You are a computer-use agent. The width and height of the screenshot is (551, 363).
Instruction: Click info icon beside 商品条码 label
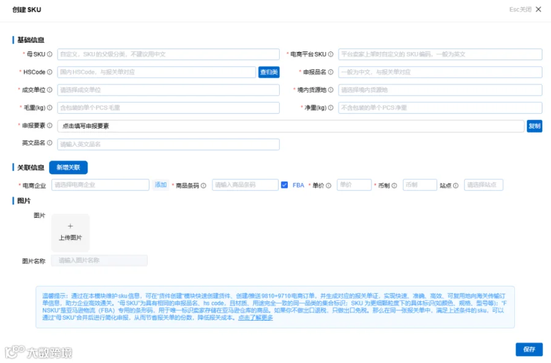[x=203, y=185]
